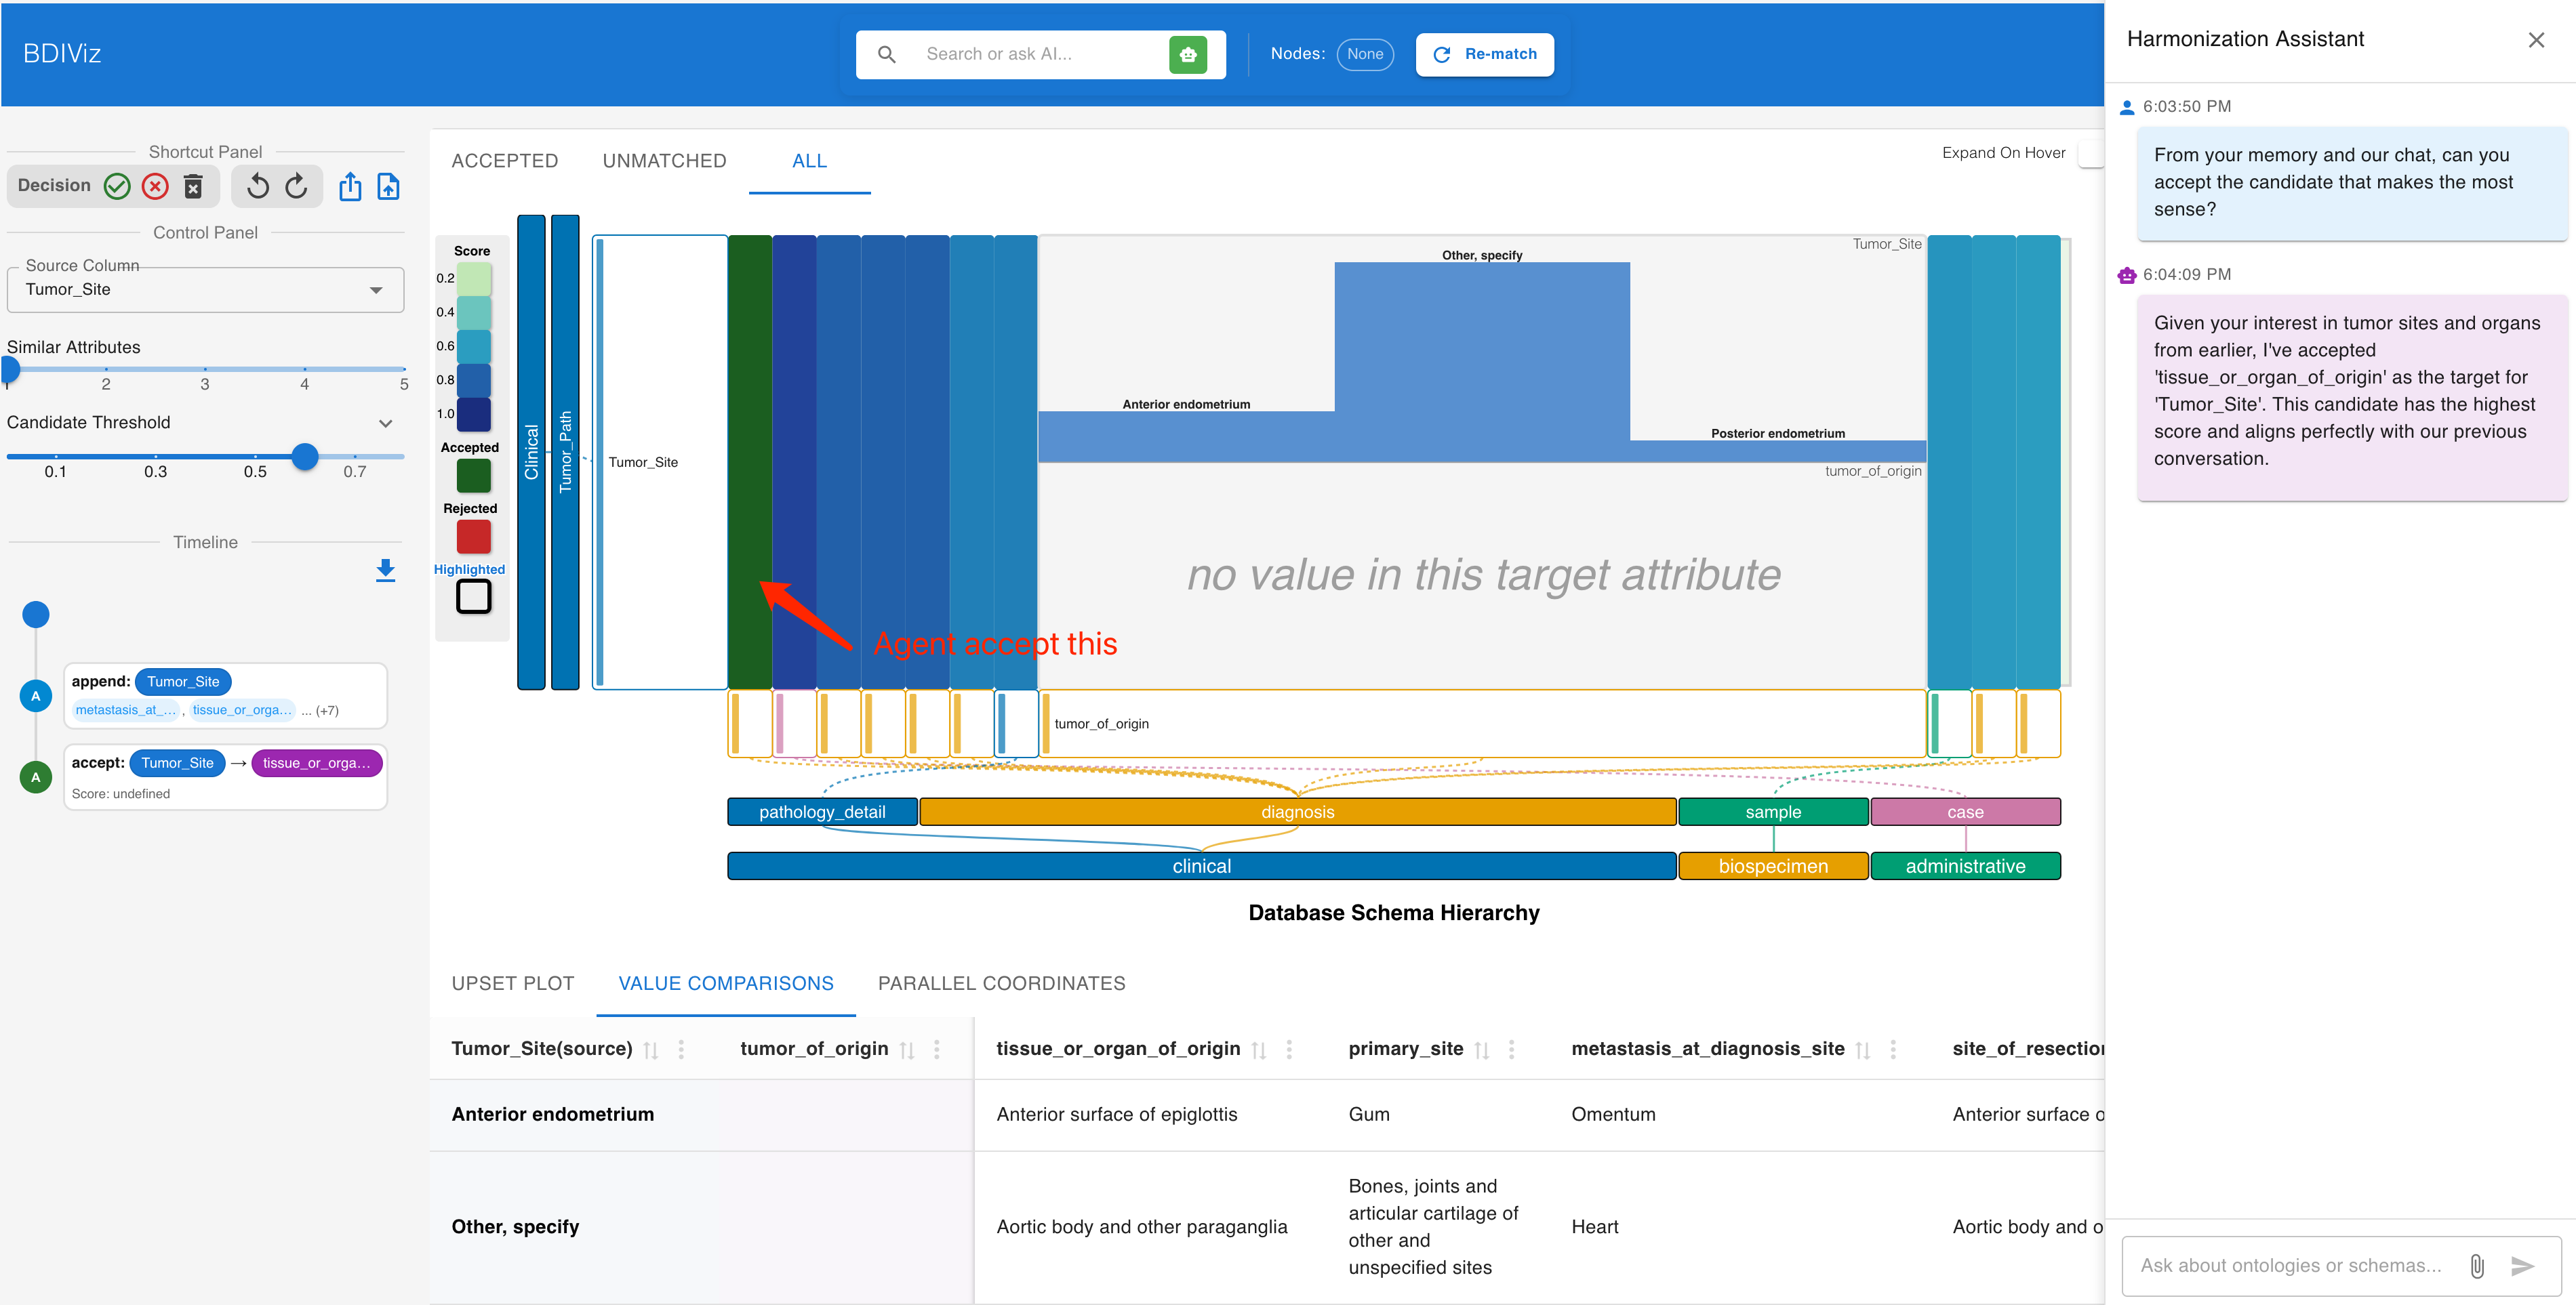The height and width of the screenshot is (1305, 2576).
Task: Click the search magnifier icon
Action: point(886,54)
